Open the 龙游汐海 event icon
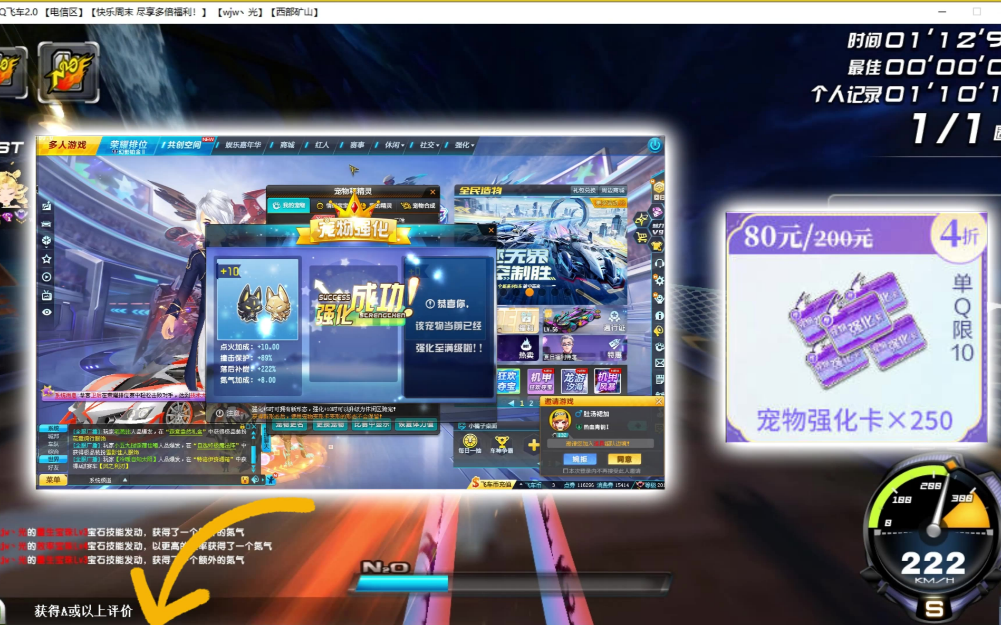Viewport: 1001px width, 625px height. pos(574,381)
